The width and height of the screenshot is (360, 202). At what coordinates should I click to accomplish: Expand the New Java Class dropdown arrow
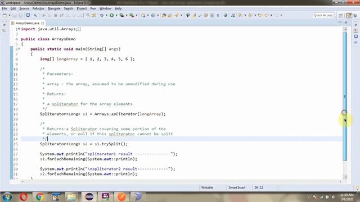tap(158, 15)
